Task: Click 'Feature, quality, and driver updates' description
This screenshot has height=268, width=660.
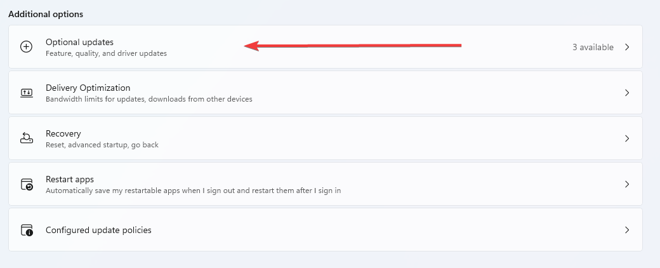Action: coord(106,53)
